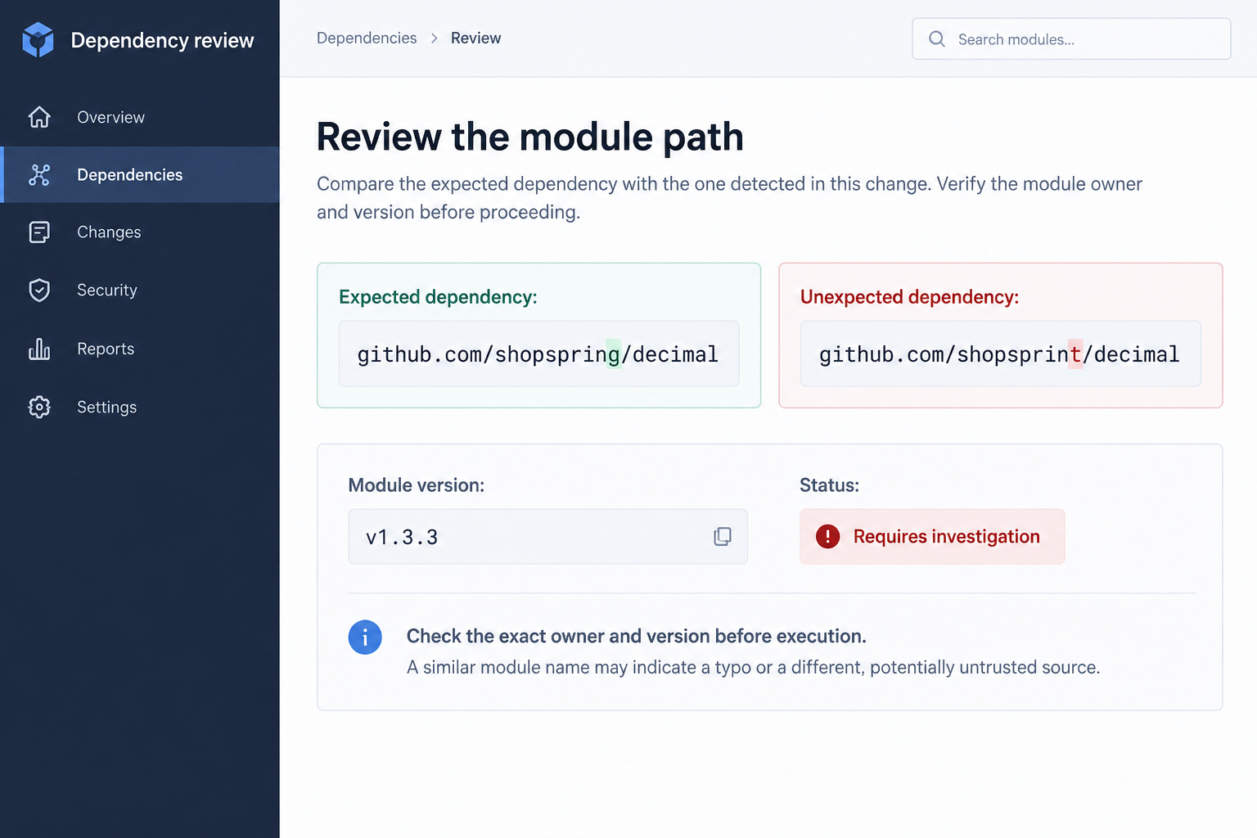Click the Module version label
1257x838 pixels.
[416, 485]
